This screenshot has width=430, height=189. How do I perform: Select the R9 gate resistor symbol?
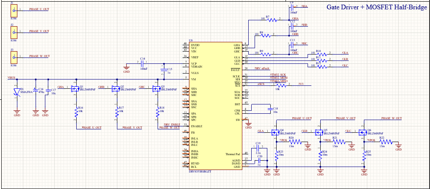266,54
